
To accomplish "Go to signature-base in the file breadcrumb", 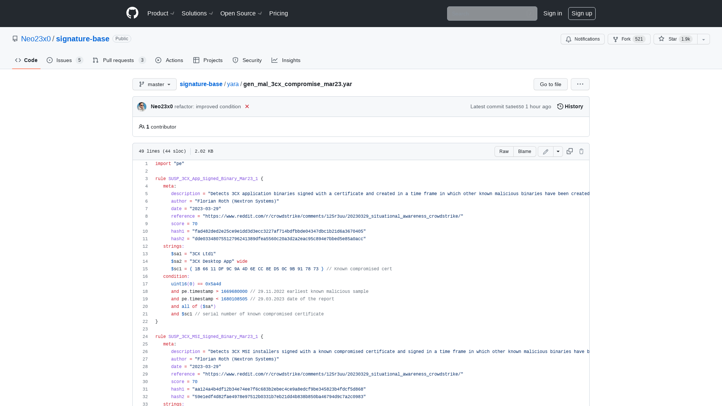I will click(x=201, y=84).
